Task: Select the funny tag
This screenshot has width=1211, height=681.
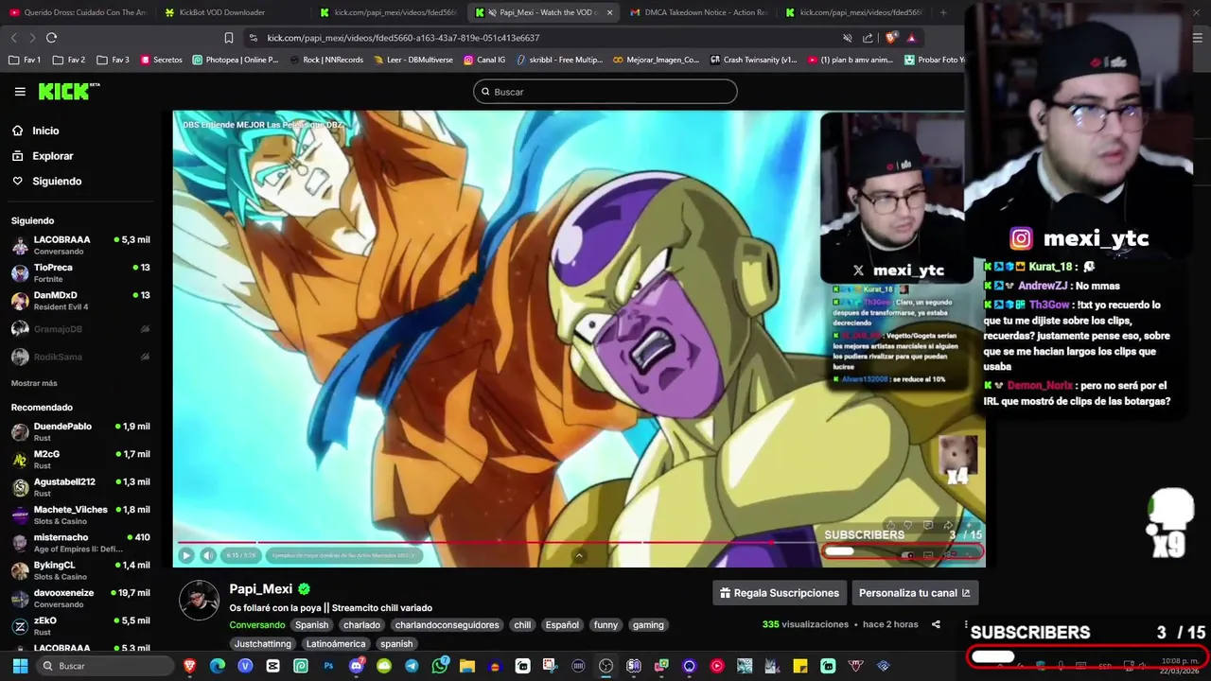Action: (605, 625)
